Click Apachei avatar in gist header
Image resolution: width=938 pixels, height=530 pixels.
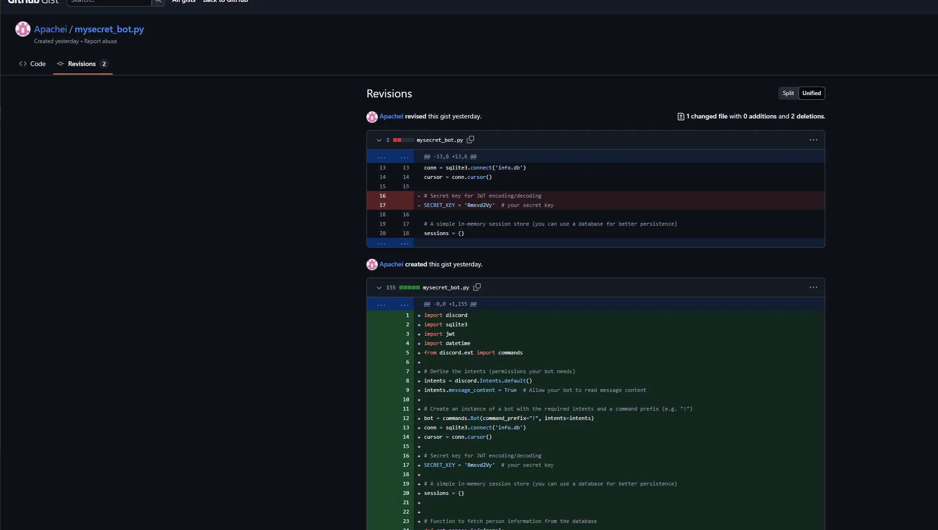click(x=23, y=29)
